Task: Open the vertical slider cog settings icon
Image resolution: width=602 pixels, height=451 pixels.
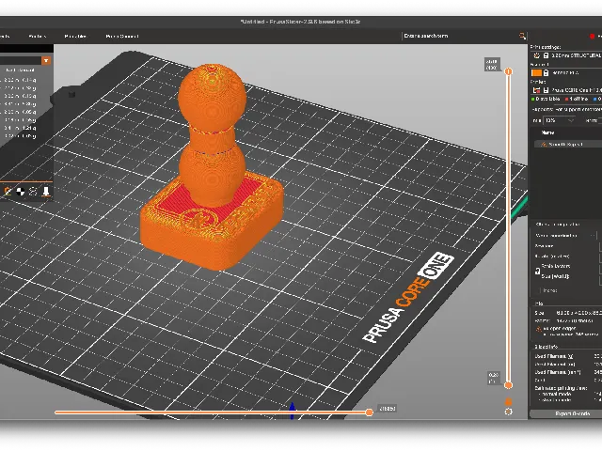Action: point(508,412)
